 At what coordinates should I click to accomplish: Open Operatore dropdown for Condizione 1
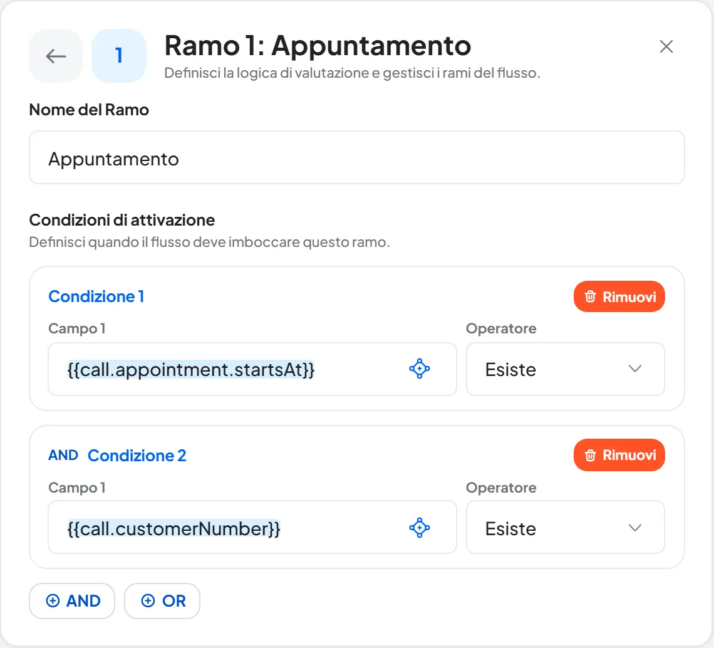pyautogui.click(x=565, y=369)
